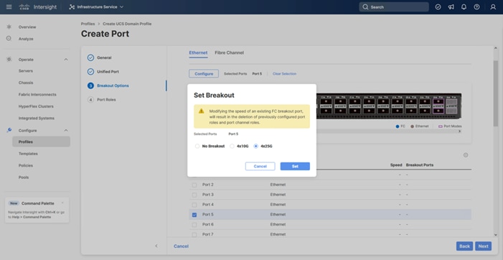Click the Port 6 row label
Viewport: 503px width, 260px height.
[x=208, y=224]
